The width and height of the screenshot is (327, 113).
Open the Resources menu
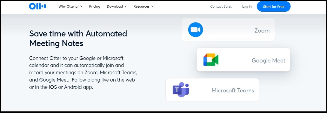click(141, 7)
